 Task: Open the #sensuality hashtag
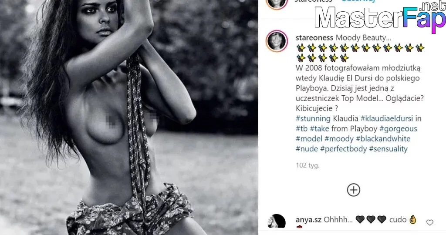pos(388,149)
